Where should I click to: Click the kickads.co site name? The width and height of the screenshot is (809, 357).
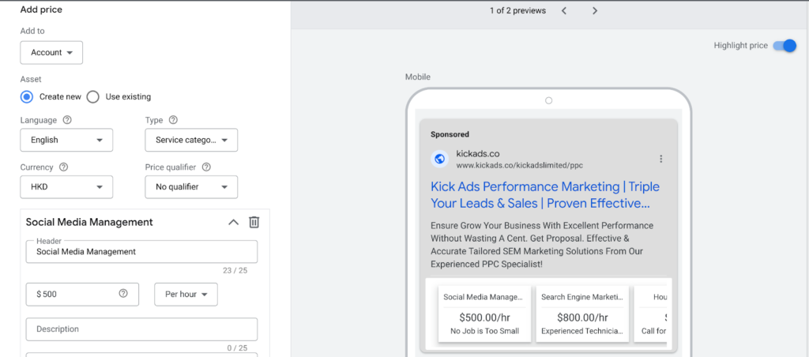478,154
